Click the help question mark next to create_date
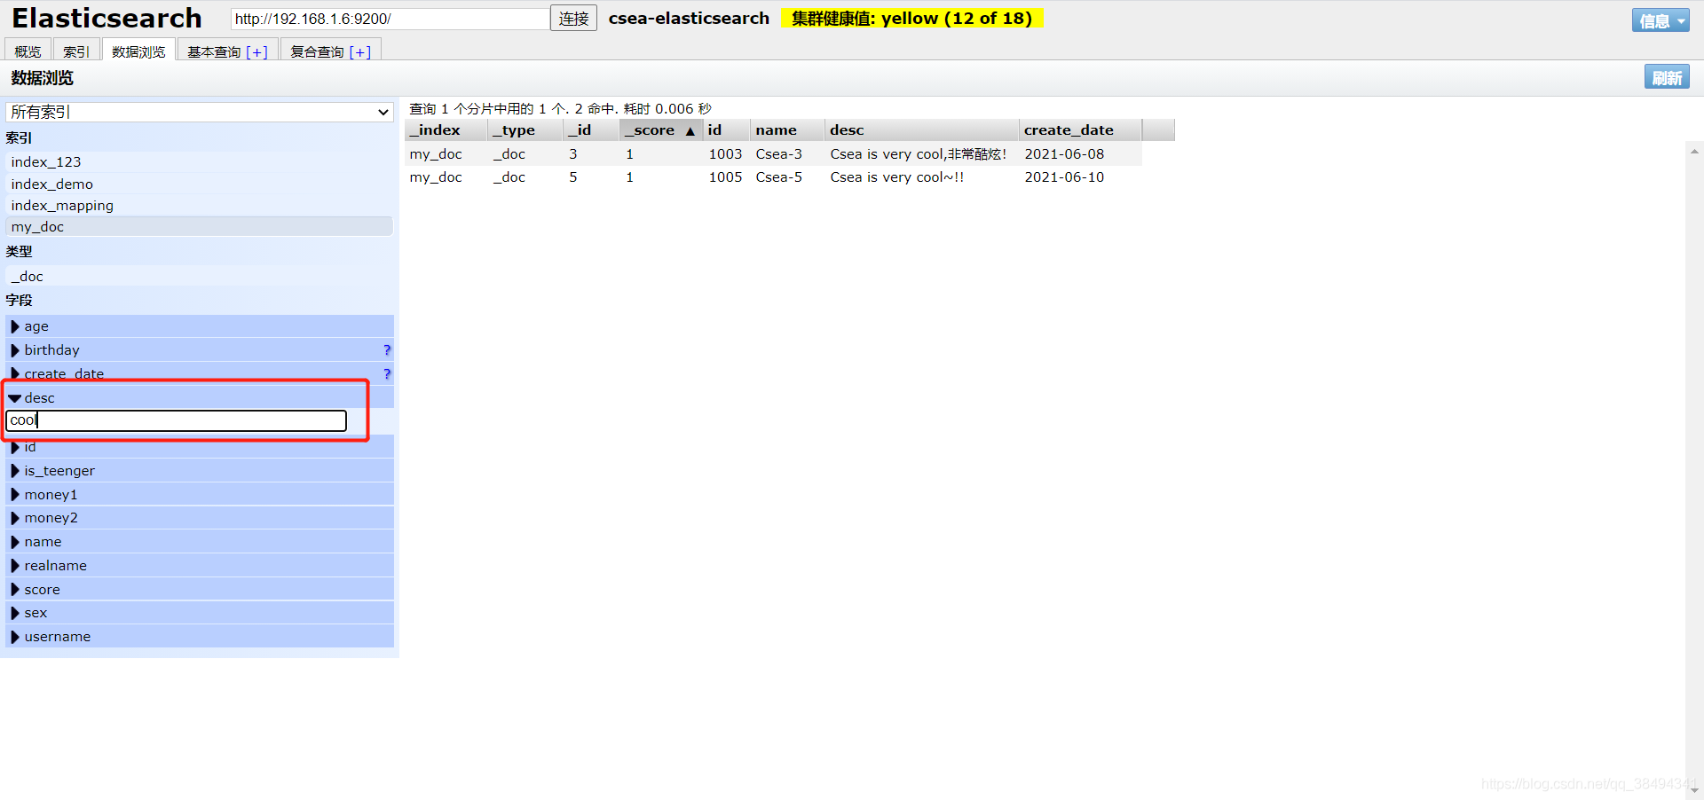 click(387, 374)
